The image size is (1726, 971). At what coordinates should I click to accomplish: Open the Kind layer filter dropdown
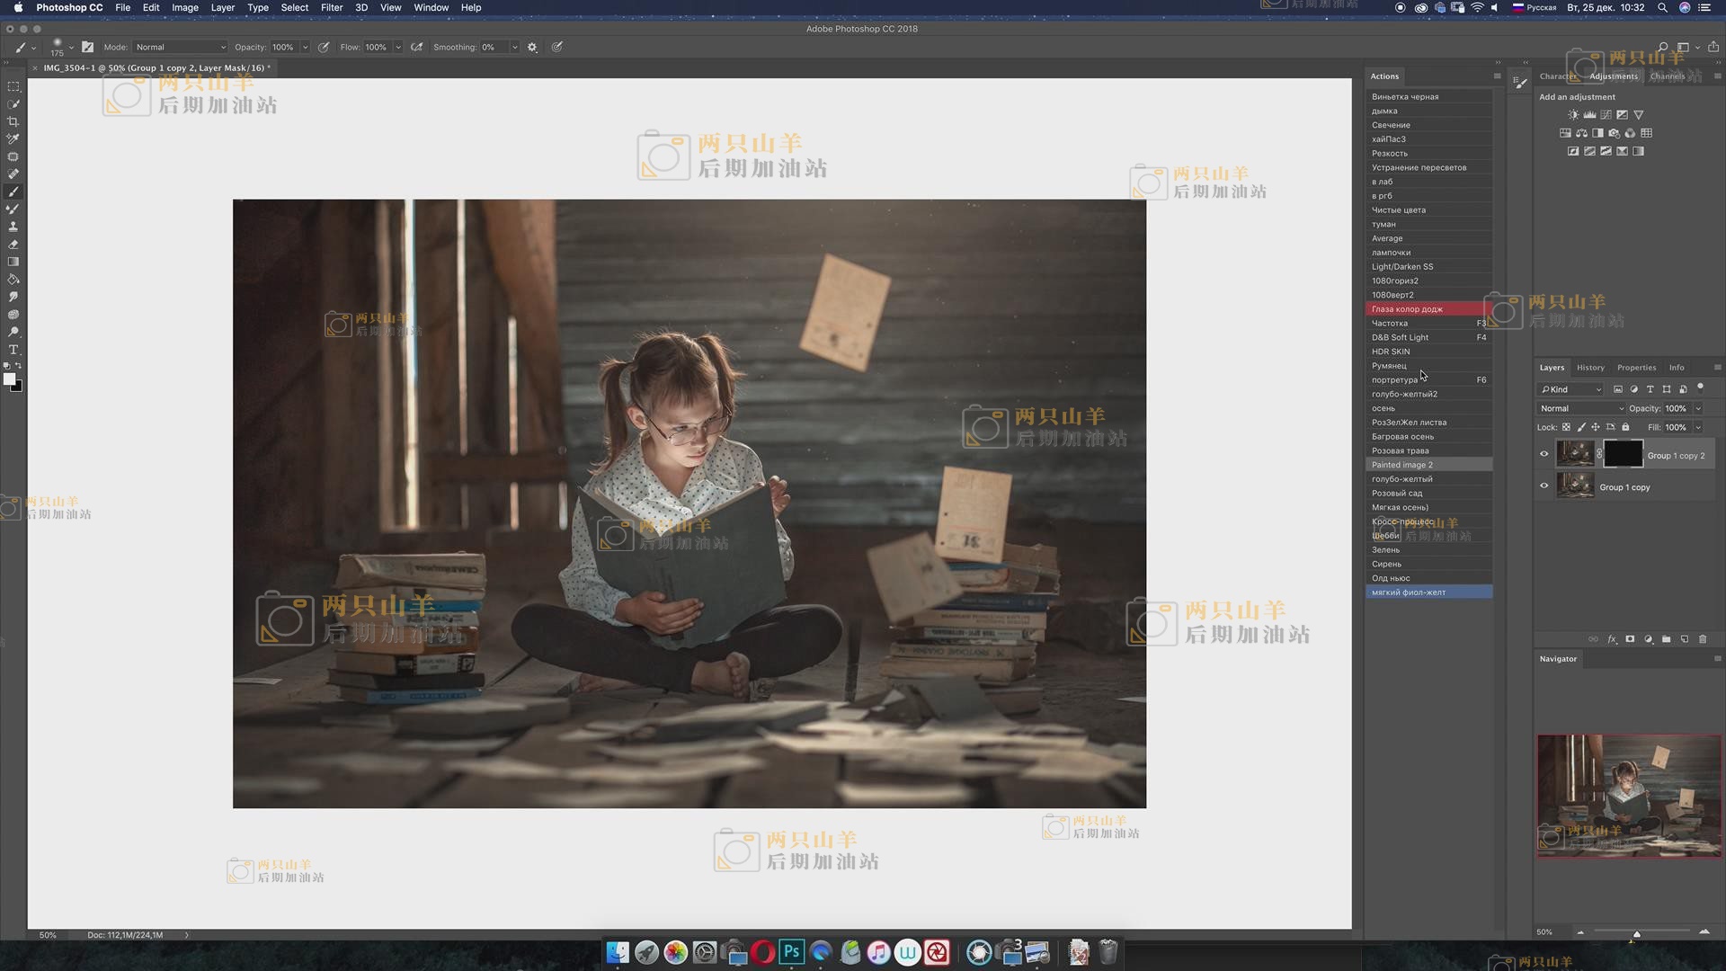pos(1570,389)
